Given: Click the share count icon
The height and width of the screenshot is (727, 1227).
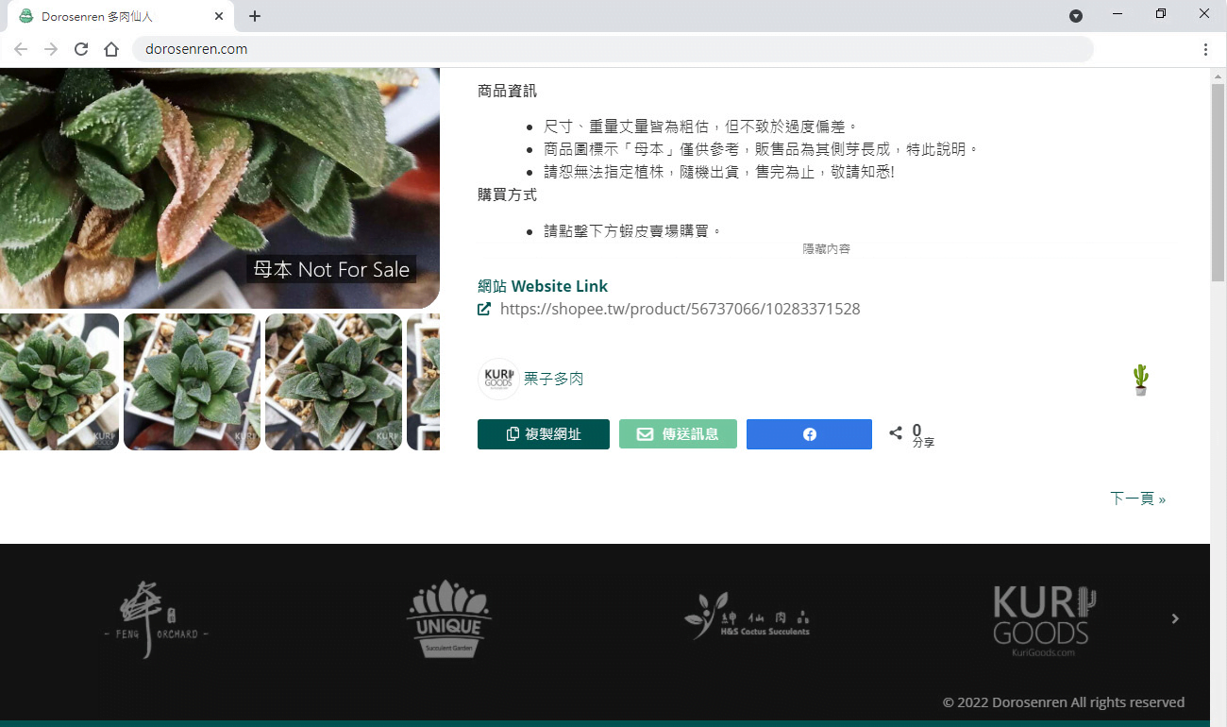Looking at the screenshot, I should [x=896, y=433].
